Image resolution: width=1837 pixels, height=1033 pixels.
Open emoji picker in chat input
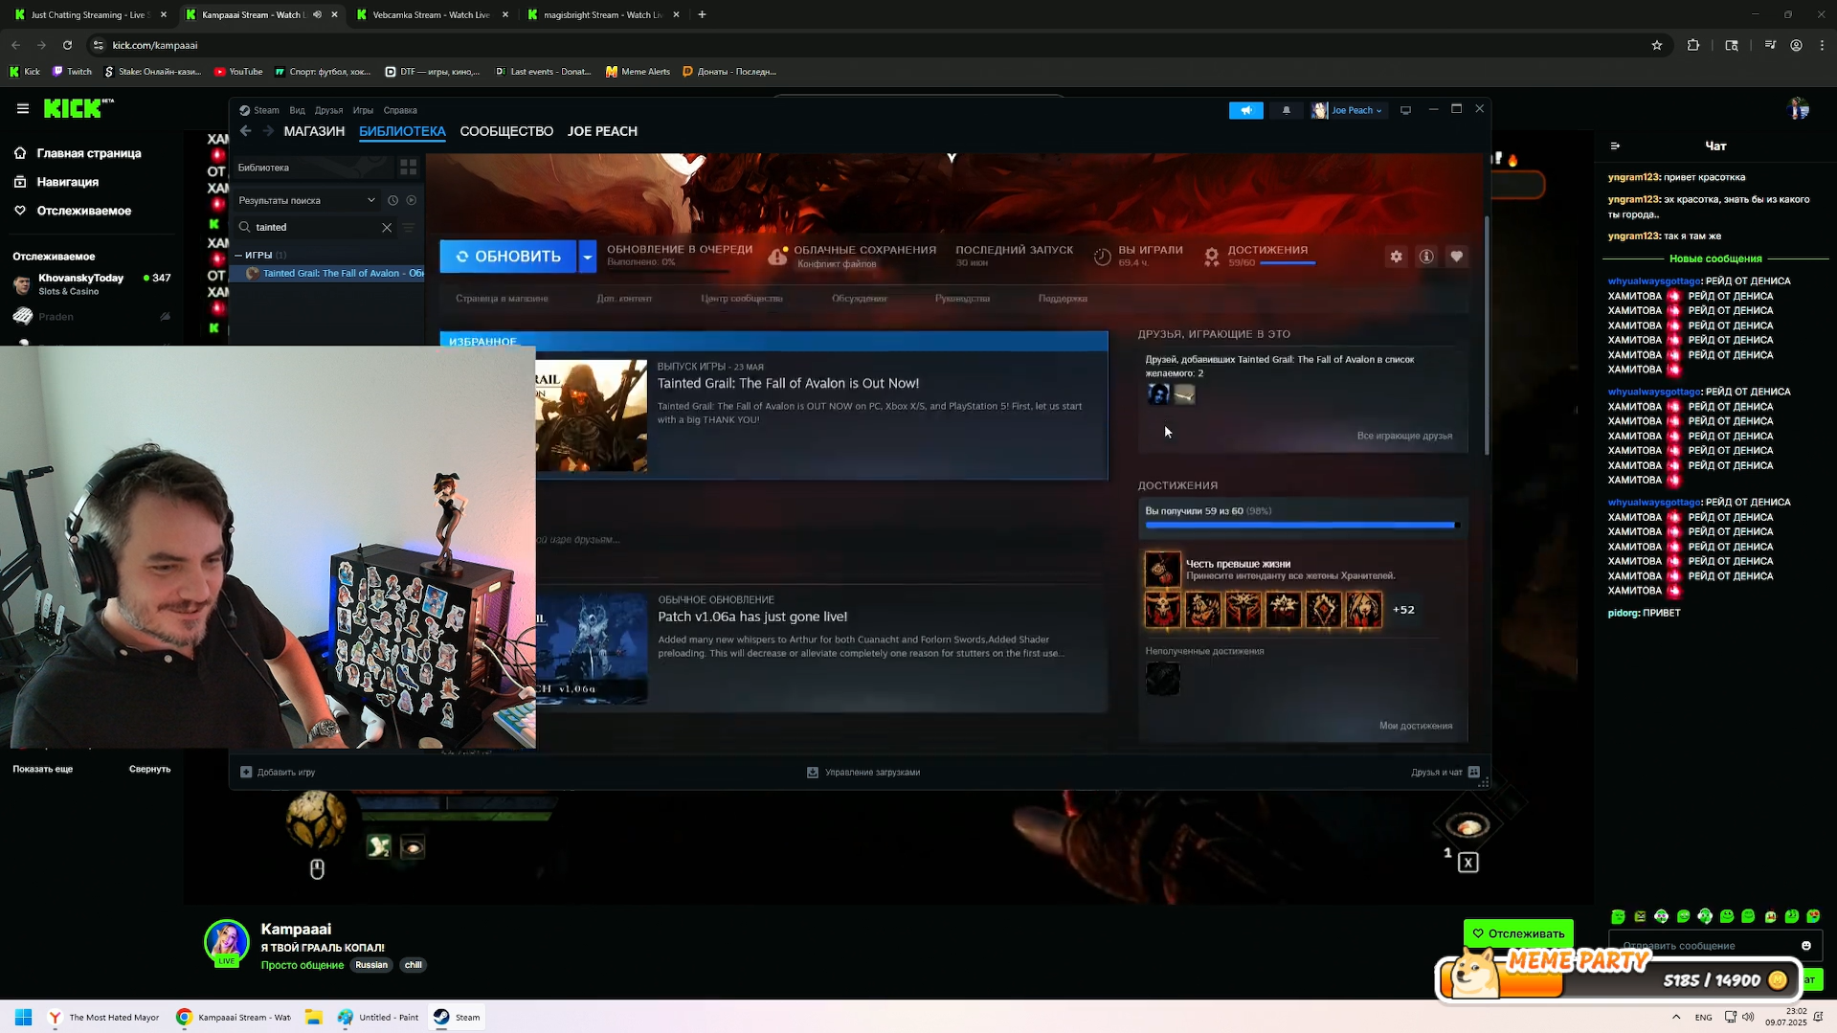(x=1806, y=946)
